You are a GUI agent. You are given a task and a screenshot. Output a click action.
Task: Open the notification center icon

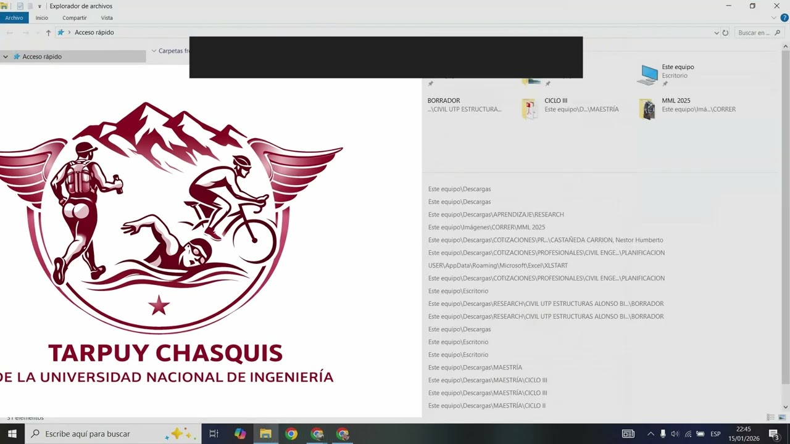point(775,434)
